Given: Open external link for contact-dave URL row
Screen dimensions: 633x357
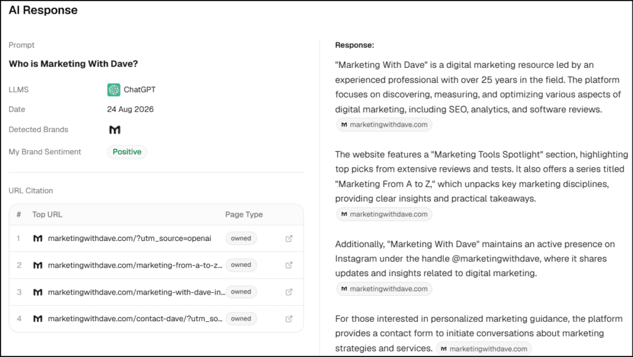Looking at the screenshot, I should pyautogui.click(x=289, y=319).
